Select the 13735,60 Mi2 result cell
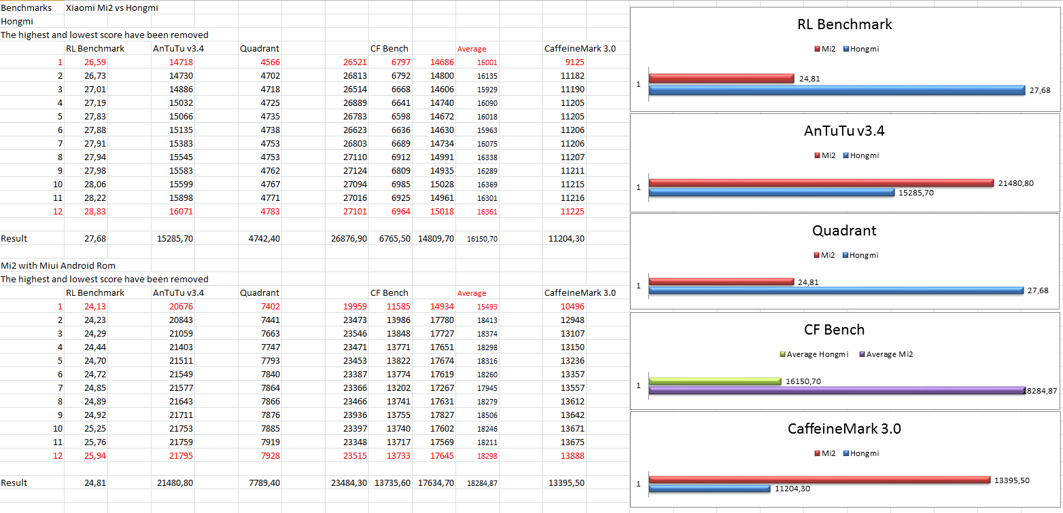Screen dimensions: 1063x513 tap(392, 482)
